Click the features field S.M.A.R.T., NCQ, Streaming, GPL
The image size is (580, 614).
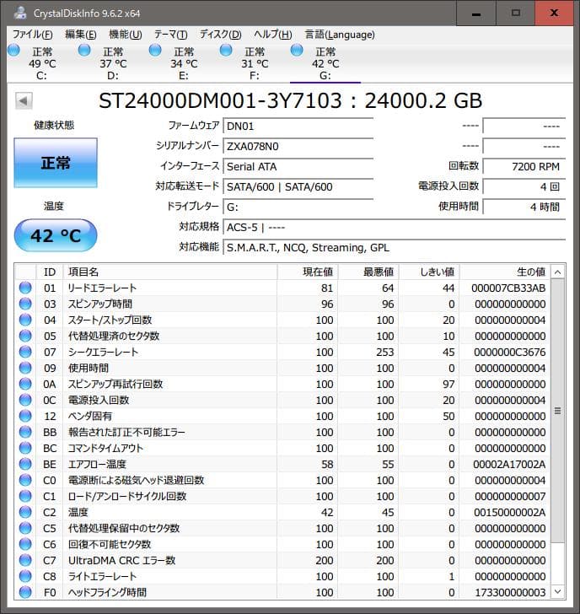click(x=394, y=248)
